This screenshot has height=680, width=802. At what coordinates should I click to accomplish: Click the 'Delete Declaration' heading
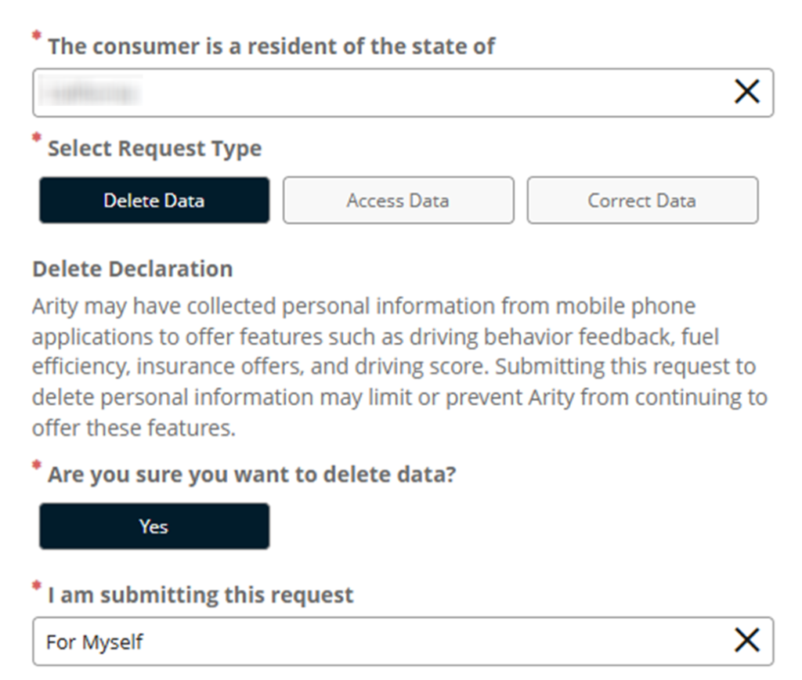pyautogui.click(x=132, y=269)
